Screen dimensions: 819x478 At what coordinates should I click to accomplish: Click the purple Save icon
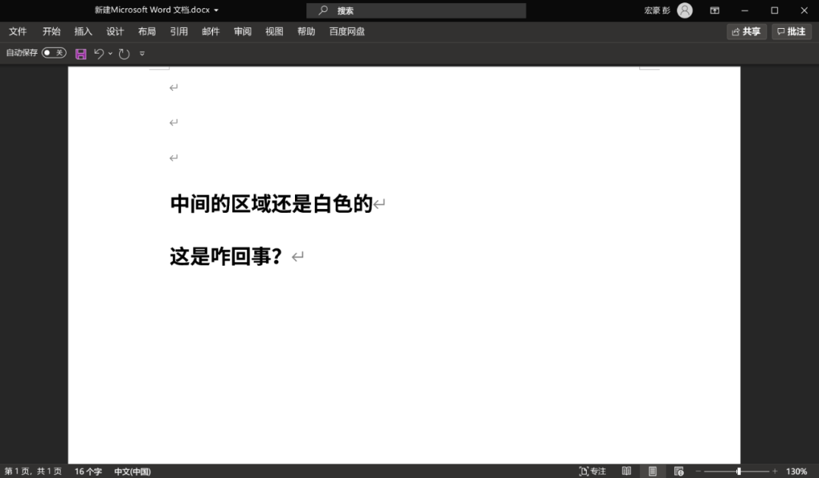tap(81, 54)
